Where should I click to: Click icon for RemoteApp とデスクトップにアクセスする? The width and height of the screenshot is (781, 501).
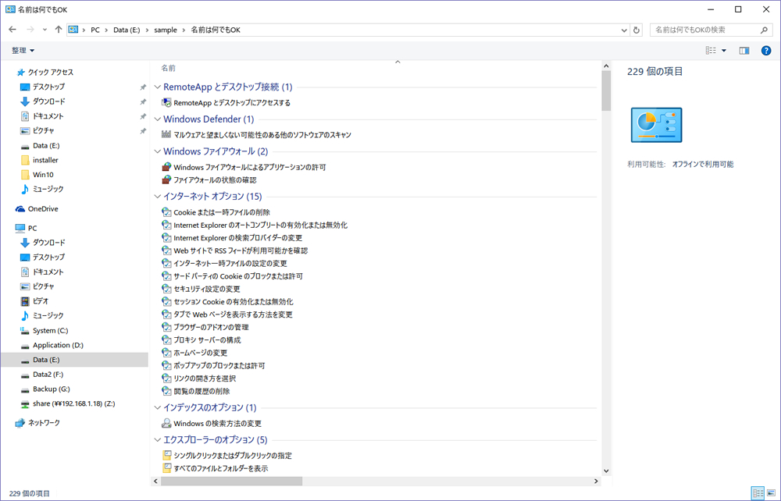click(166, 102)
